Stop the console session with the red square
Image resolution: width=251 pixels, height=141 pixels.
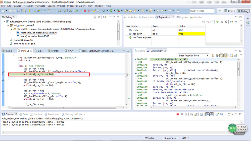[x=177, y=114]
